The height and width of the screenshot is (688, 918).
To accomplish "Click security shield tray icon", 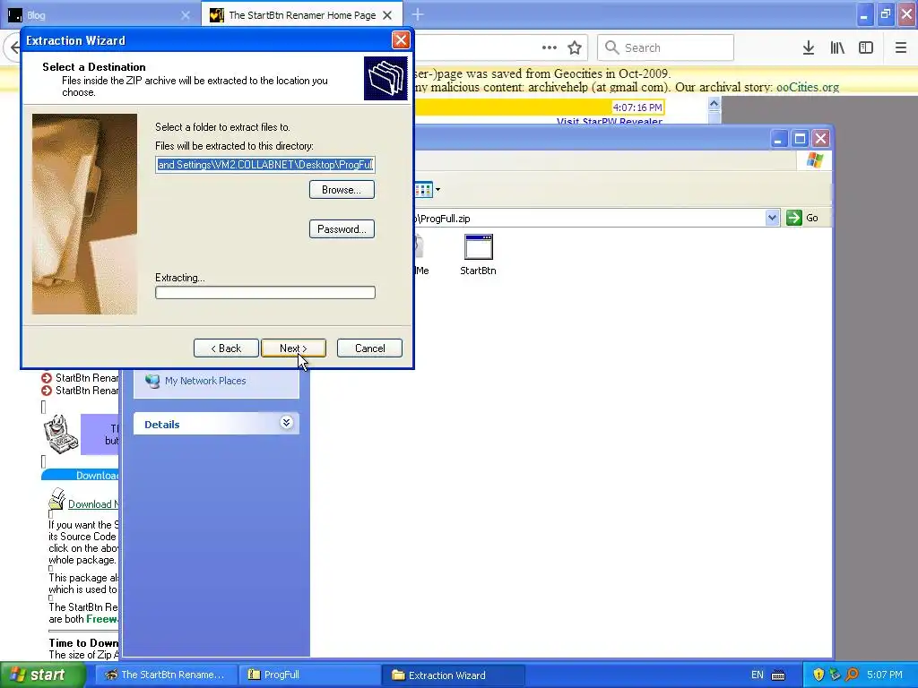I will pos(818,675).
